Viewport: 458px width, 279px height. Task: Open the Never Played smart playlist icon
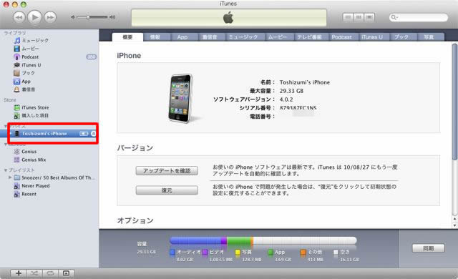(x=17, y=186)
